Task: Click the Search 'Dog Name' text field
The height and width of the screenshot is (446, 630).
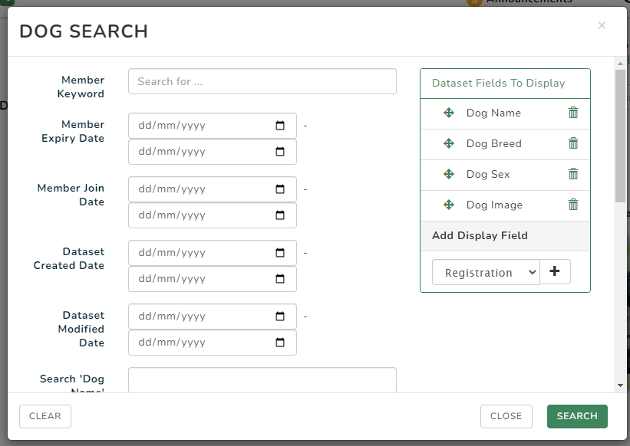Action: coord(262,380)
